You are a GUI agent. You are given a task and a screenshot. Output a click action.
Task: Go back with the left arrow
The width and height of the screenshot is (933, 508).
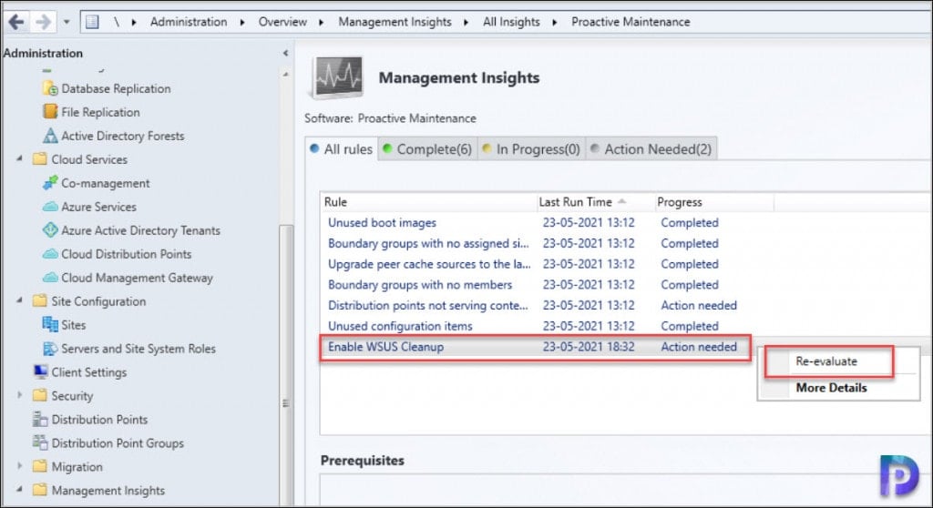tap(16, 22)
